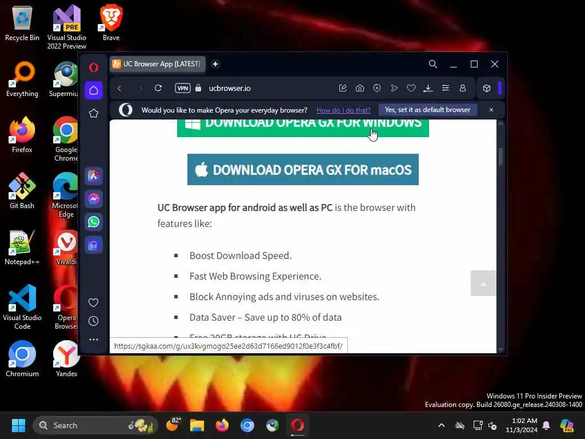Open the profile account icon

(x=463, y=88)
